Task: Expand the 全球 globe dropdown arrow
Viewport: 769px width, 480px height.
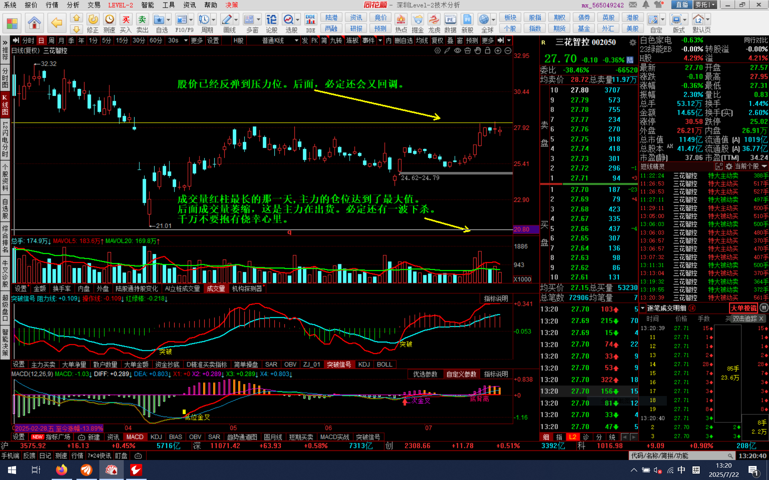Action: click(x=493, y=20)
